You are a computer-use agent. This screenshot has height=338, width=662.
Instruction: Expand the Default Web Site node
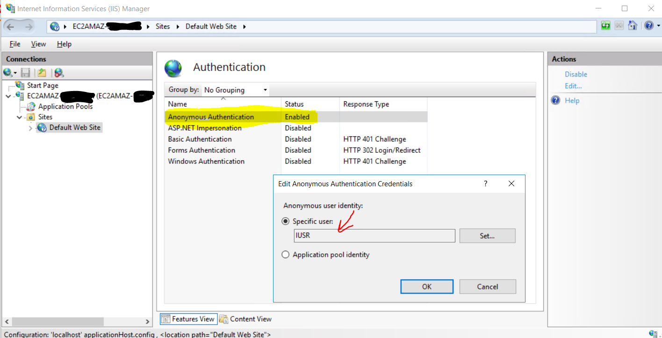point(30,128)
